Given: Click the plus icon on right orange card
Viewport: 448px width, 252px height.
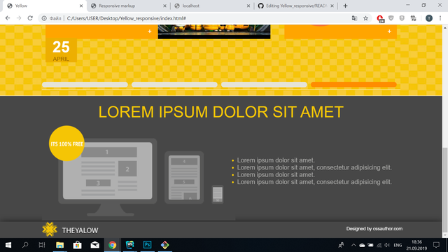Looking at the screenshot, I should (x=389, y=31).
